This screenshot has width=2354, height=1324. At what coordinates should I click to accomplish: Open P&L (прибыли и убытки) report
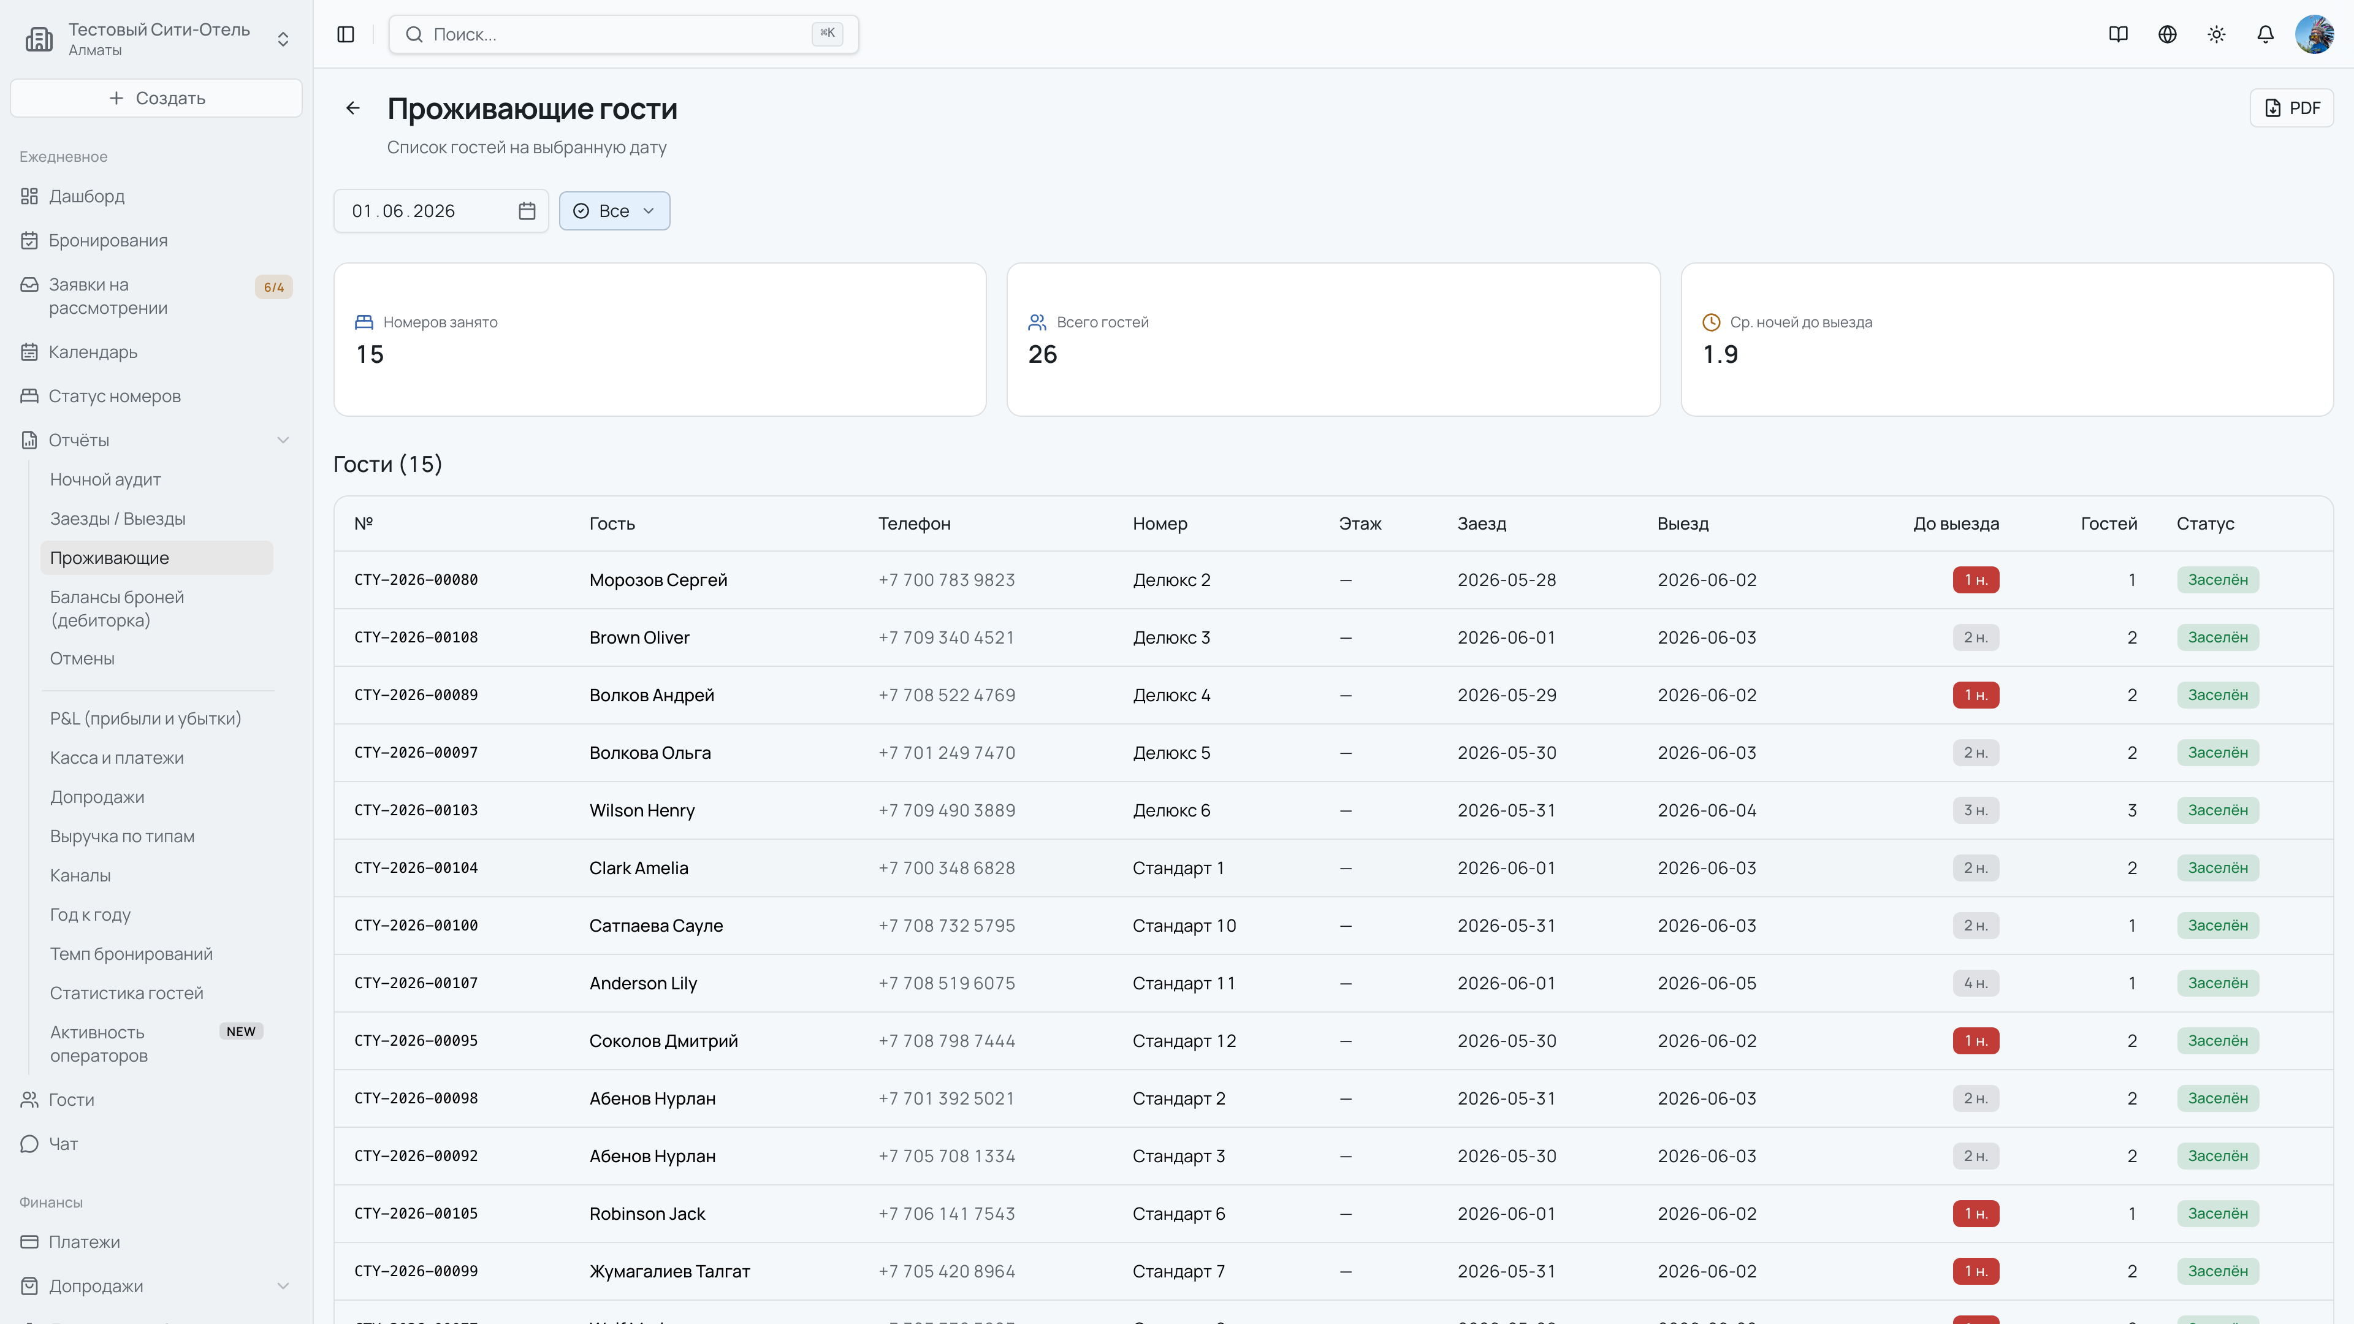coord(147,719)
